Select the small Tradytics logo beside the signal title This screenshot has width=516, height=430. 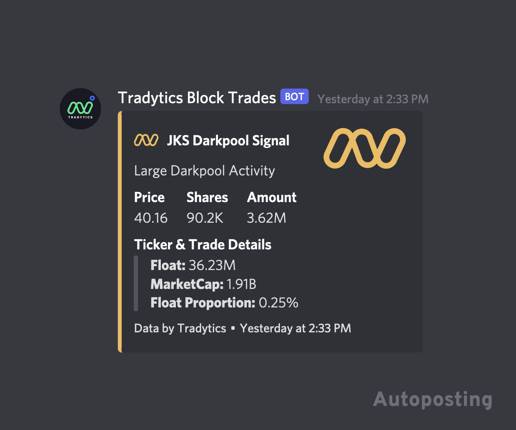pos(145,139)
